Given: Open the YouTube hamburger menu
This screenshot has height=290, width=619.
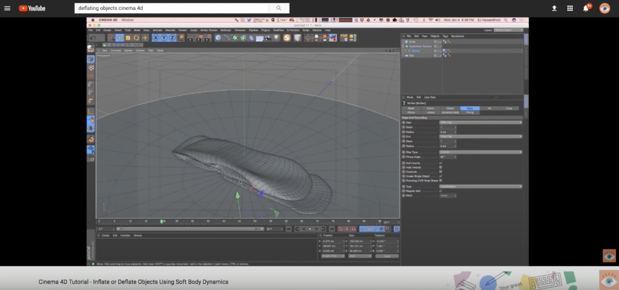Looking at the screenshot, I should (x=7, y=8).
